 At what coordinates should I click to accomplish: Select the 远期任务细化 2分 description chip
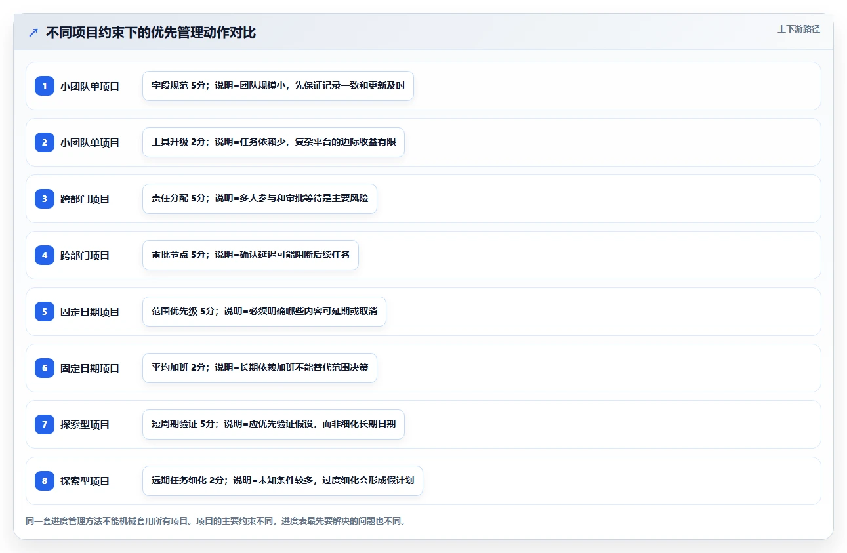[x=283, y=481]
